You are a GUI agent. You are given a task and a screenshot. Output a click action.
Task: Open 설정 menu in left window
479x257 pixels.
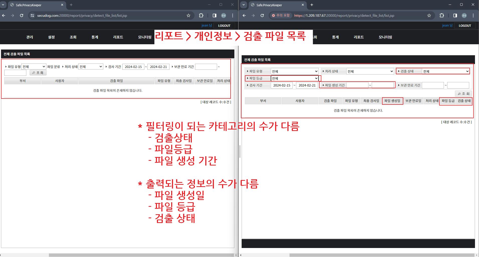coord(51,37)
